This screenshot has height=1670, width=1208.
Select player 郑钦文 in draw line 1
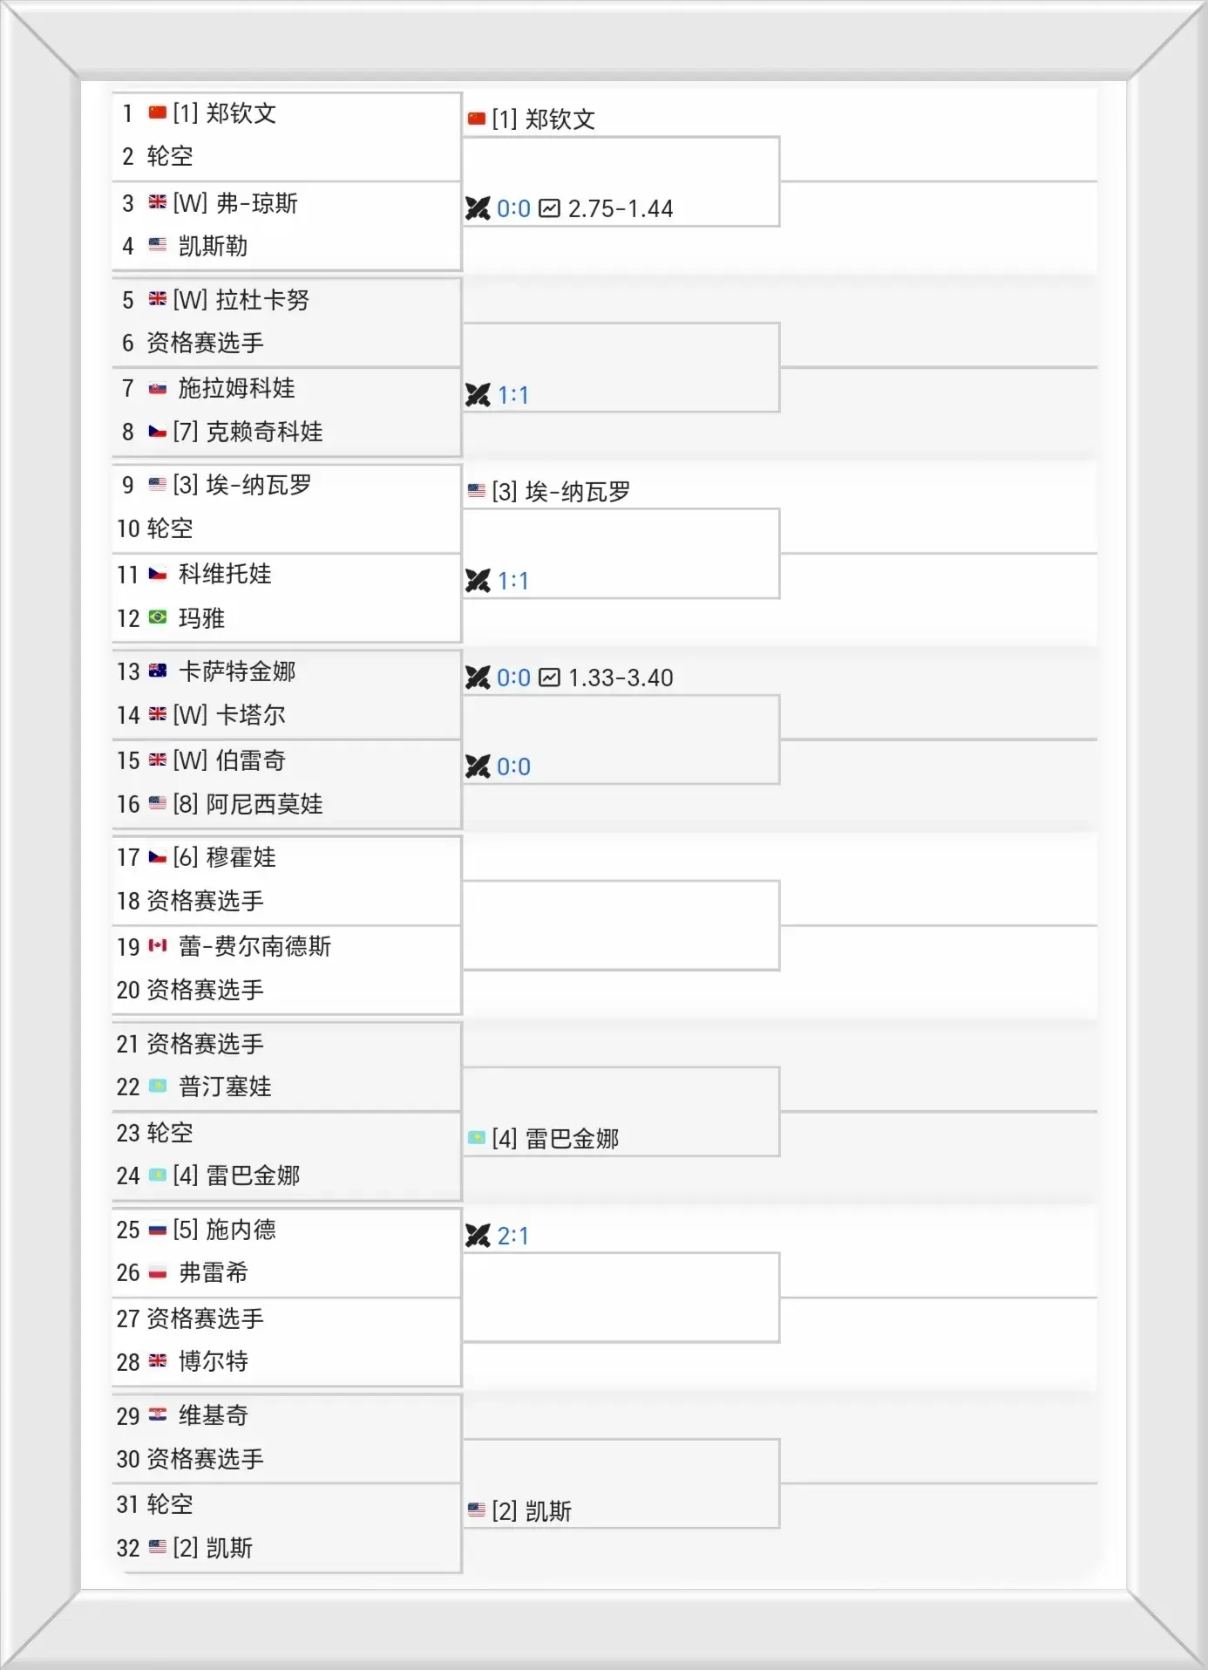[241, 113]
